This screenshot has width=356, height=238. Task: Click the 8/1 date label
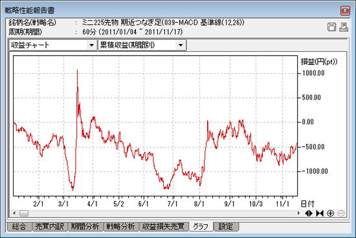pos(199,204)
